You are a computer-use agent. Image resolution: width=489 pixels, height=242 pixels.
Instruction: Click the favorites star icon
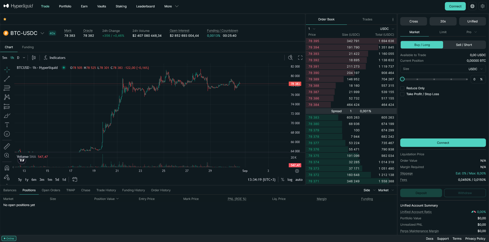(x=5, y=19)
